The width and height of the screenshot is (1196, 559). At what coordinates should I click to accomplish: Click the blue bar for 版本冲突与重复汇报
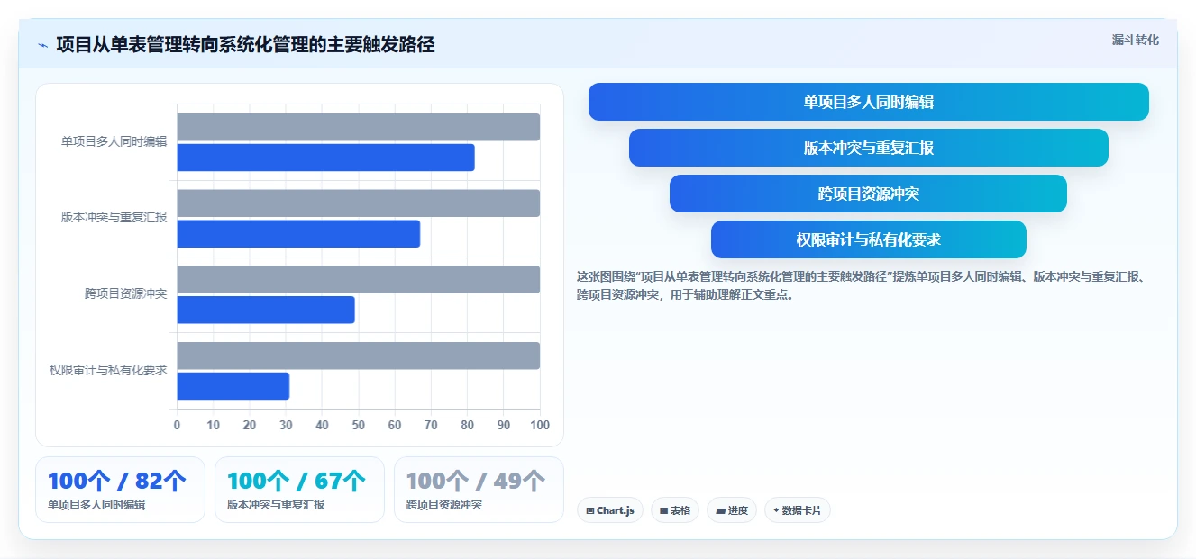[x=298, y=233]
